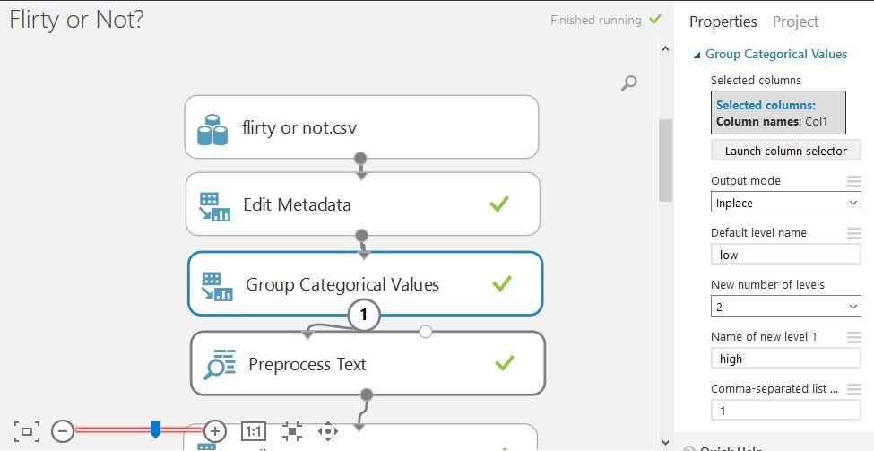Screen dimensions: 874x451
Task: Click the zoom in plus icon
Action: point(215,431)
